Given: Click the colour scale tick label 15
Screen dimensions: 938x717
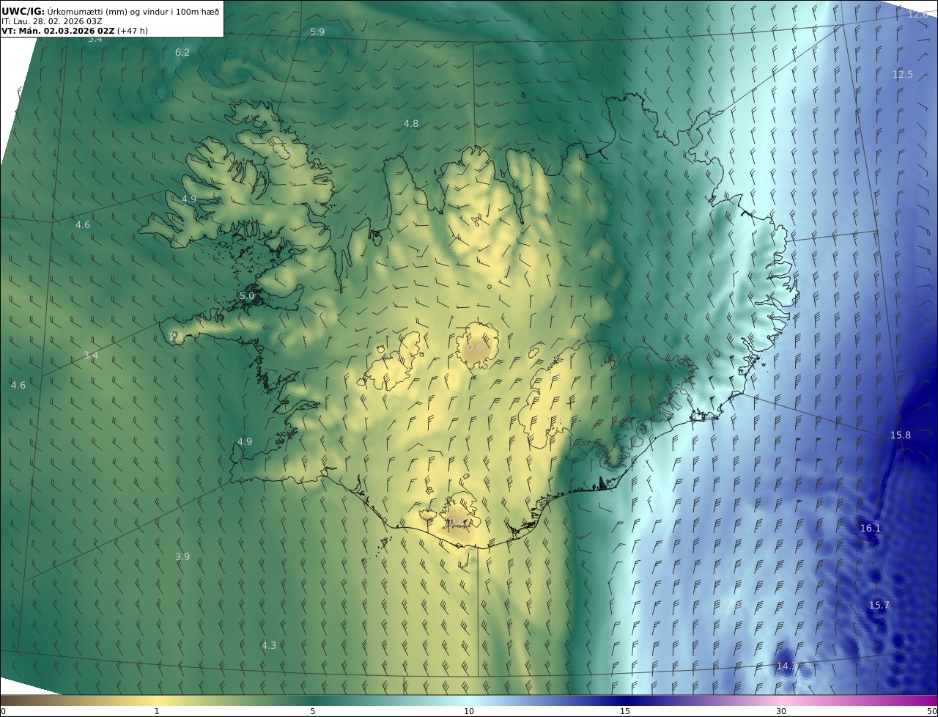Looking at the screenshot, I should pyautogui.click(x=625, y=711).
